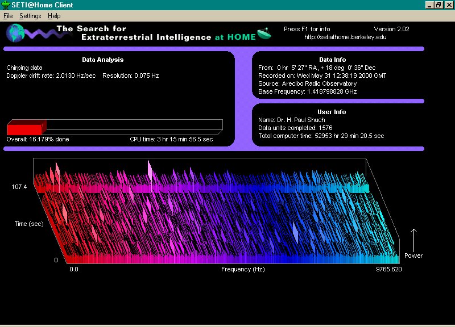Viewport: 455px width, 327px height.
Task: Click the 'Press F1 for info' text
Action: [x=307, y=29]
